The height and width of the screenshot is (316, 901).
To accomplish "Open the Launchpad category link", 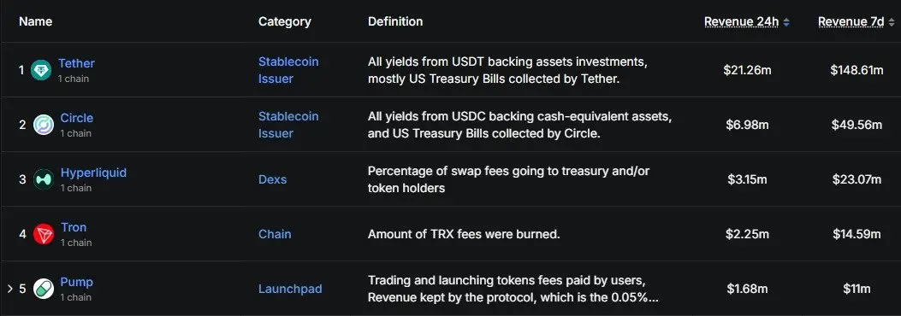I will (290, 289).
